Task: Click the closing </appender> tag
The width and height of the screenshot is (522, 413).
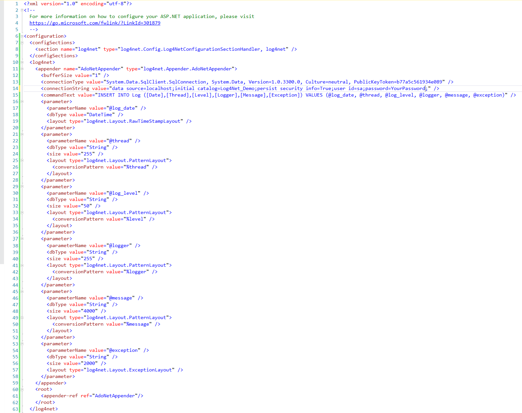Action: click(51, 383)
